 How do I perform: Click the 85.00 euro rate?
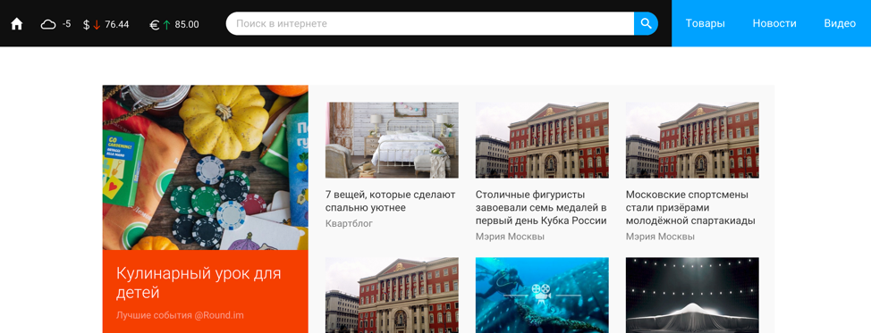(x=187, y=24)
